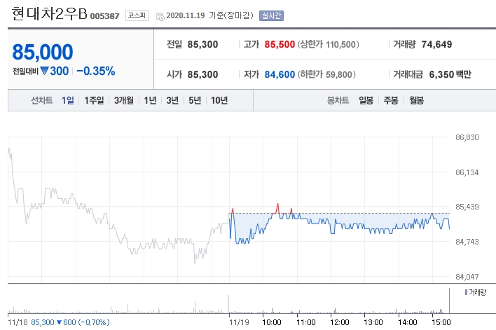Click the 상한가 110,500 text
The height and width of the screenshot is (330, 496).
click(x=329, y=44)
